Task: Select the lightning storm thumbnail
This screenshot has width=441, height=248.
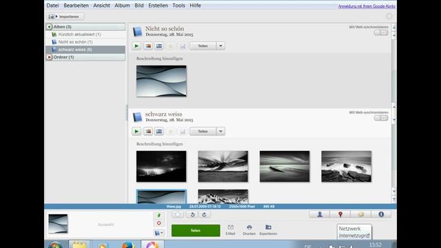Action: (161, 167)
